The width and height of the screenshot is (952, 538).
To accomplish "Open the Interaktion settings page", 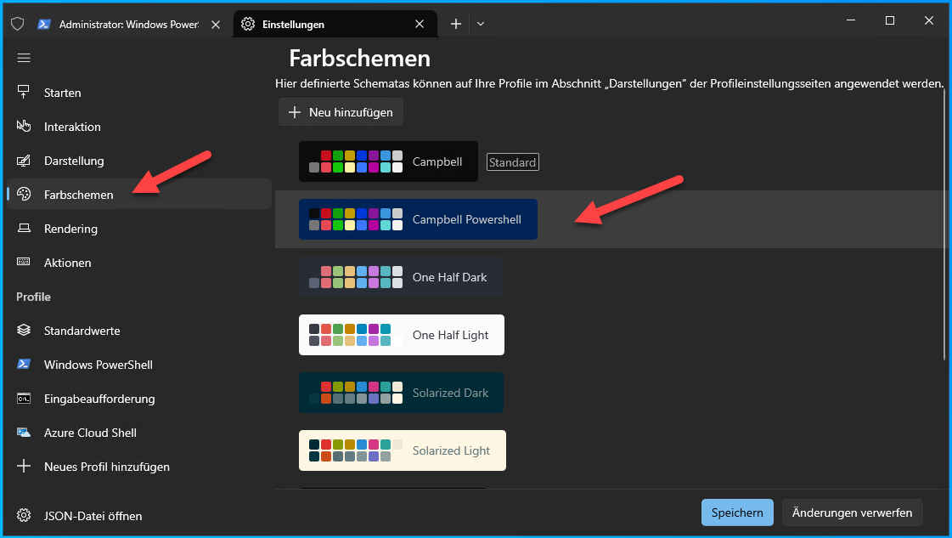I will [x=139, y=127].
